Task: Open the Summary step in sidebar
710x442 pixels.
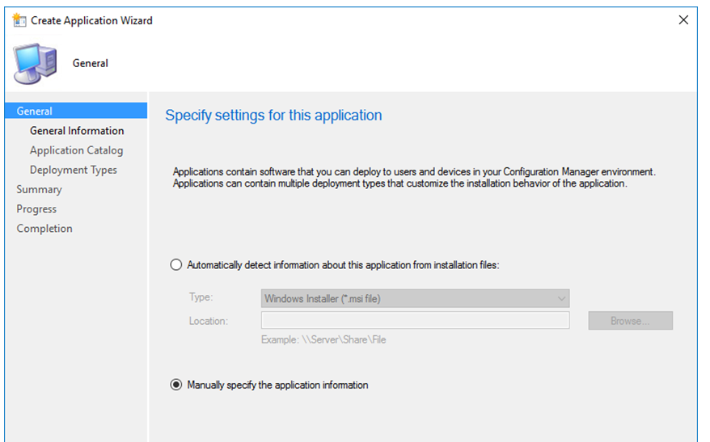Action: click(x=40, y=190)
